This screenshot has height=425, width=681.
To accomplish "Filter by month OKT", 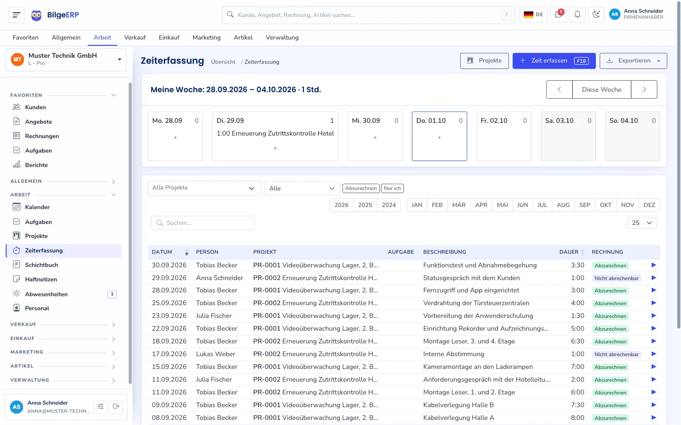I will click(x=606, y=205).
